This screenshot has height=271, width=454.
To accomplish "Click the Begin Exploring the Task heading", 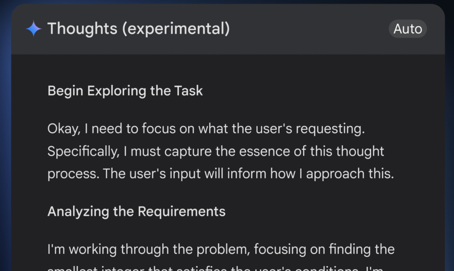I will coord(125,91).
